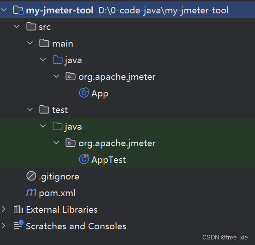
Task: Collapse the main folder chevron
Action: tap(30, 43)
